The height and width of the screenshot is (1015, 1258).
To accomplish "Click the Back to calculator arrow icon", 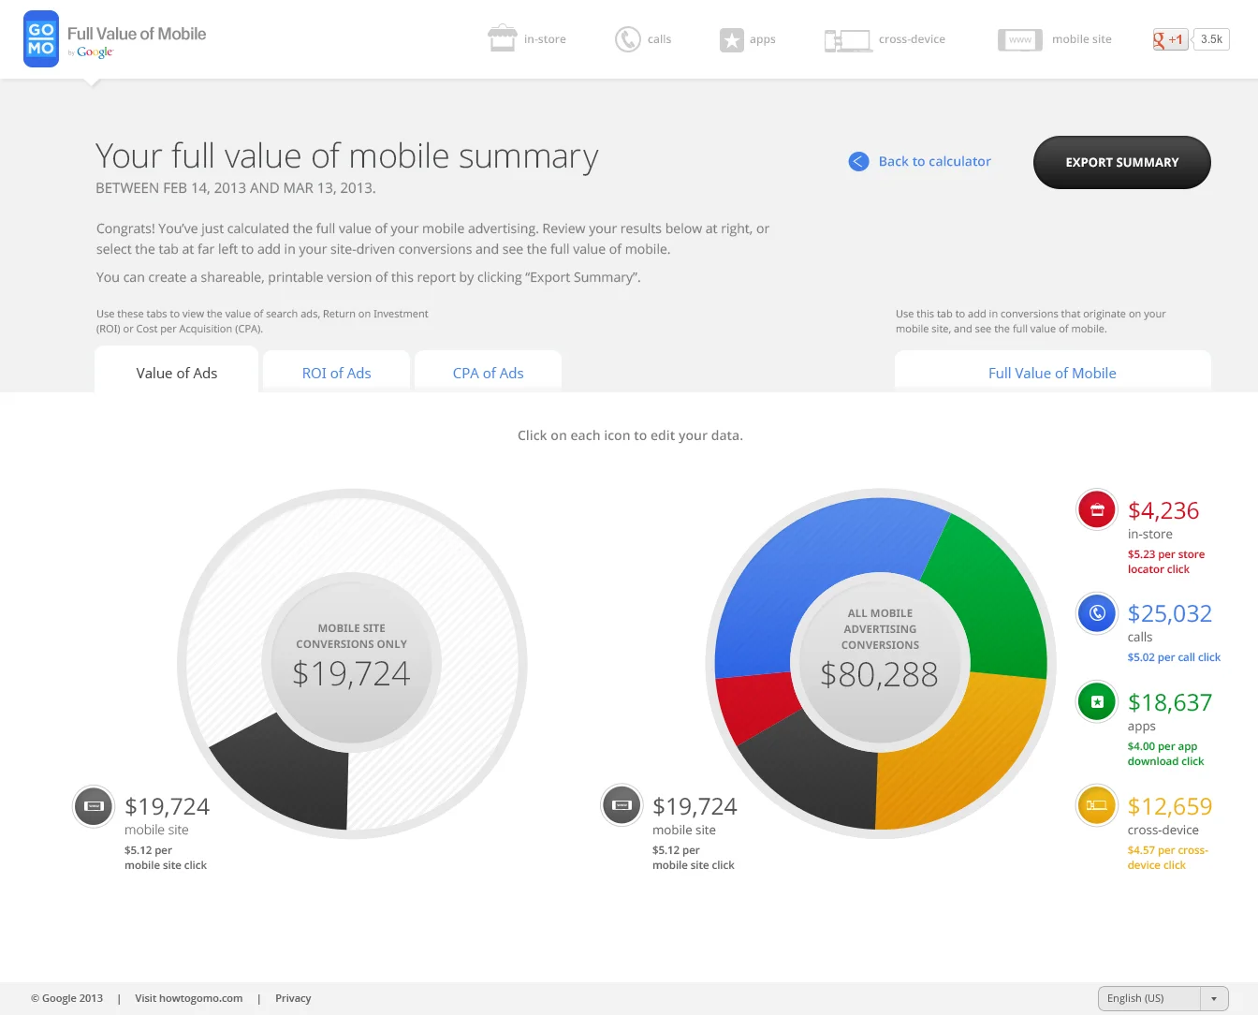I will 858,161.
